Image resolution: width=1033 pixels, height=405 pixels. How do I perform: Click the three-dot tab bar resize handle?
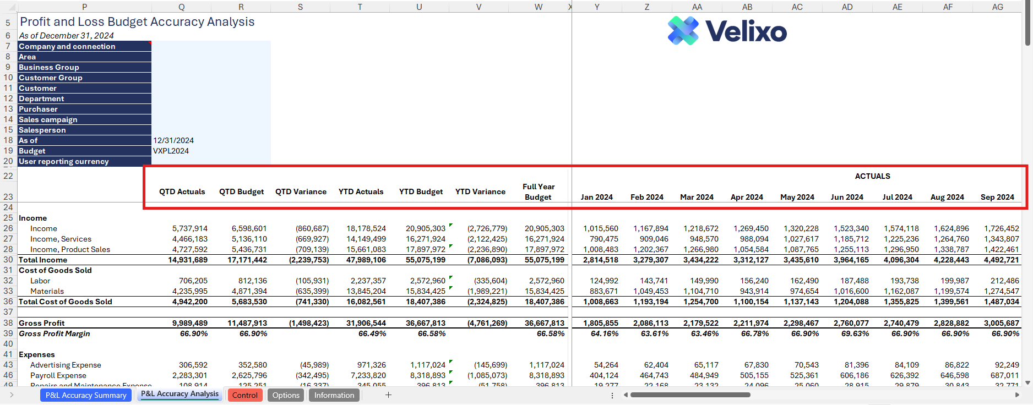[x=612, y=395]
